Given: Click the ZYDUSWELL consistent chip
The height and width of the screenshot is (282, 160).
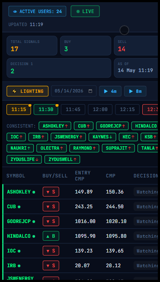Looking at the screenshot, I should pos(62,159).
